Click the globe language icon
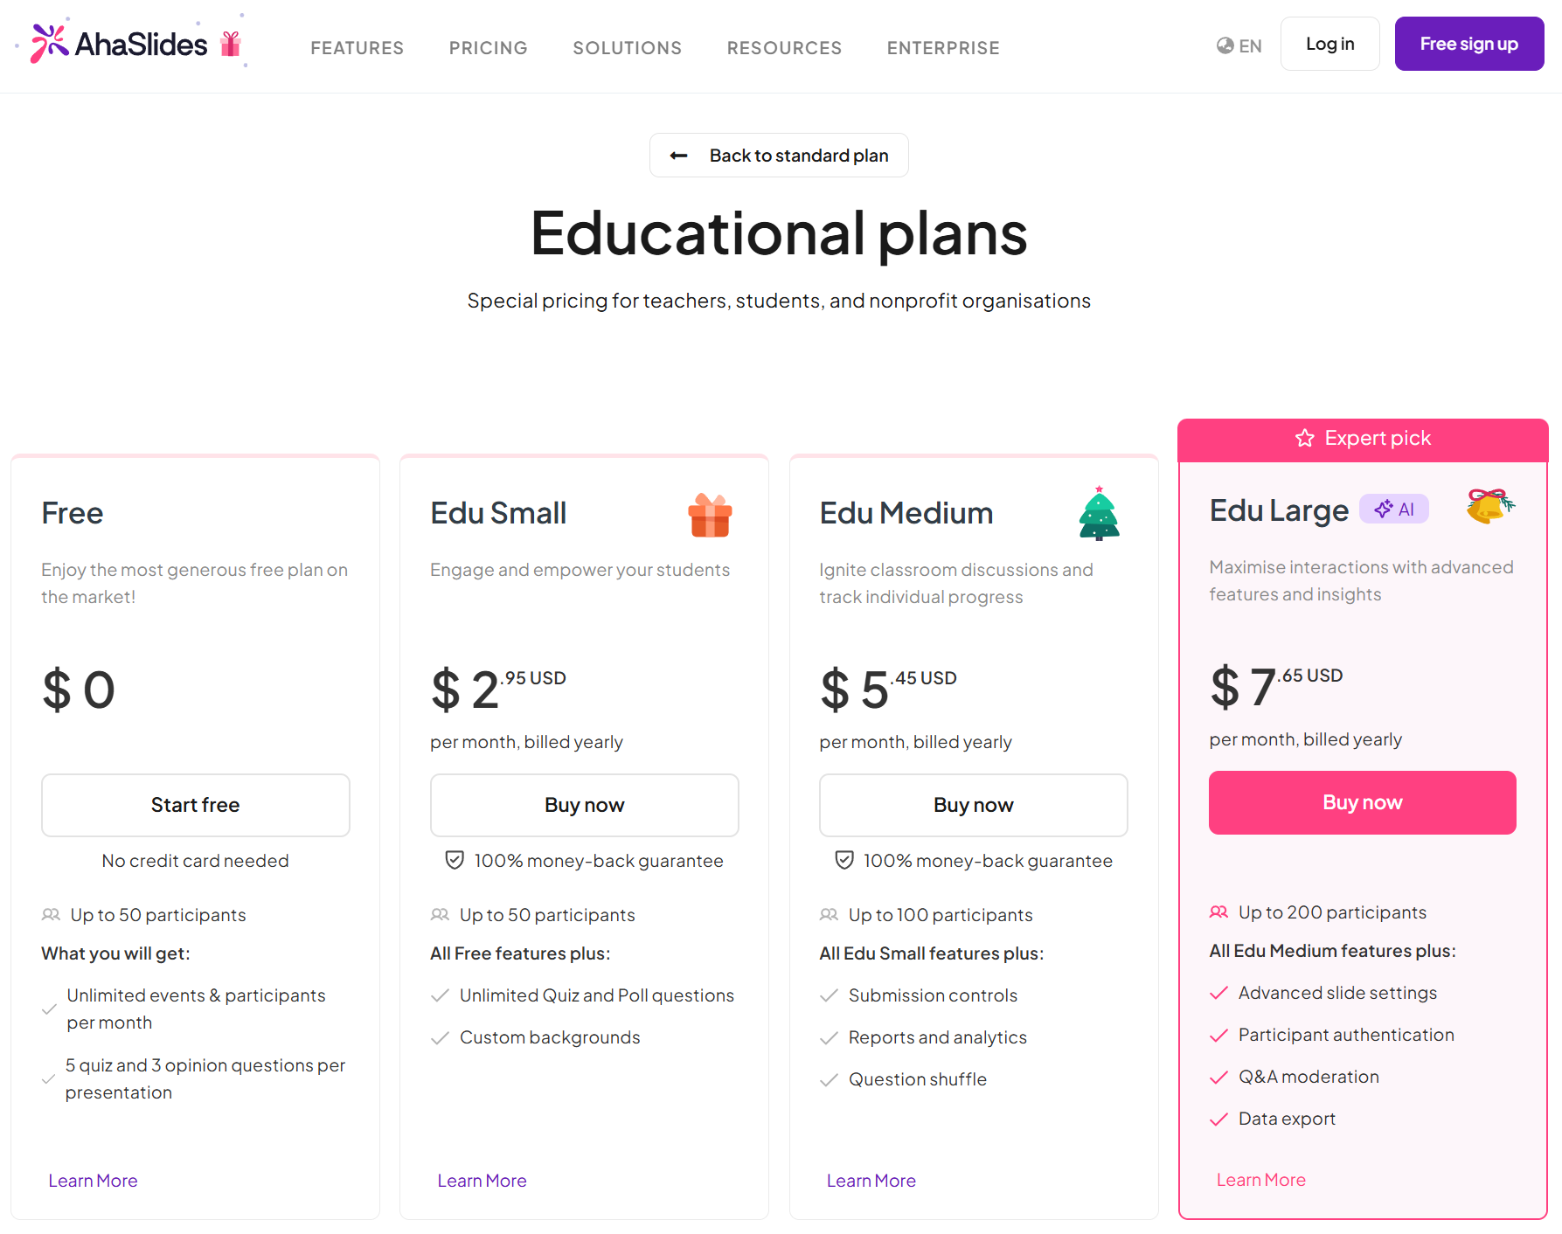This screenshot has width=1562, height=1234. click(x=1225, y=45)
